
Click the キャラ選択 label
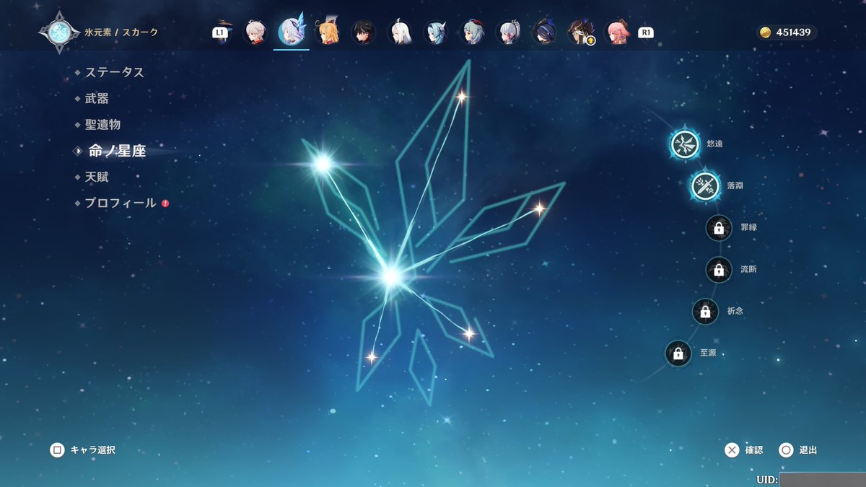click(x=92, y=450)
